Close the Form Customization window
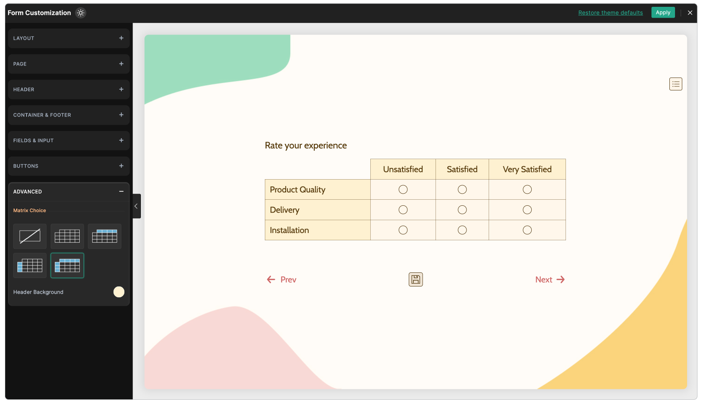The image size is (704, 407). 690,13
